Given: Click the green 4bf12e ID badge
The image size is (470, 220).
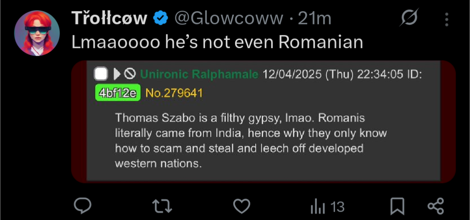Looking at the screenshot, I should (x=117, y=93).
